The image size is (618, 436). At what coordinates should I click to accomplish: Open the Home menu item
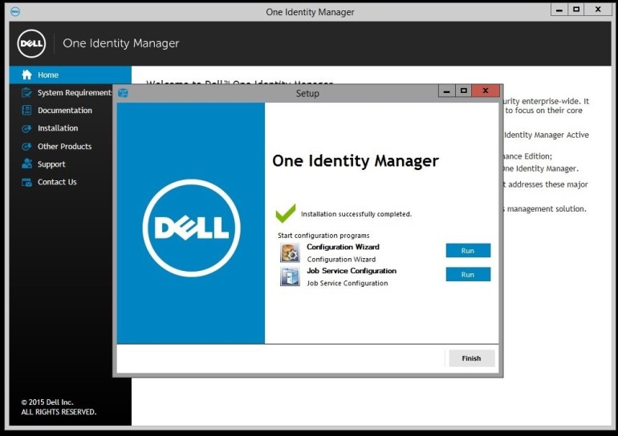click(70, 75)
